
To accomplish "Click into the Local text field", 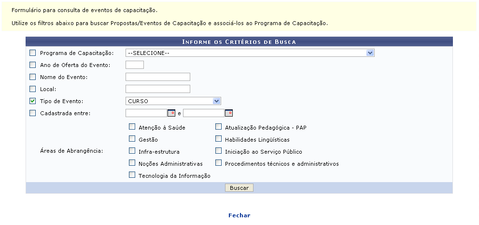I will click(157, 89).
